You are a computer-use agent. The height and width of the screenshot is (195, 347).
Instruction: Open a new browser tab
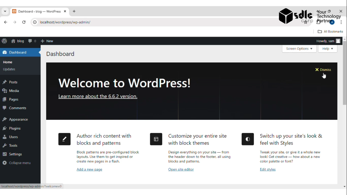pyautogui.click(x=74, y=11)
